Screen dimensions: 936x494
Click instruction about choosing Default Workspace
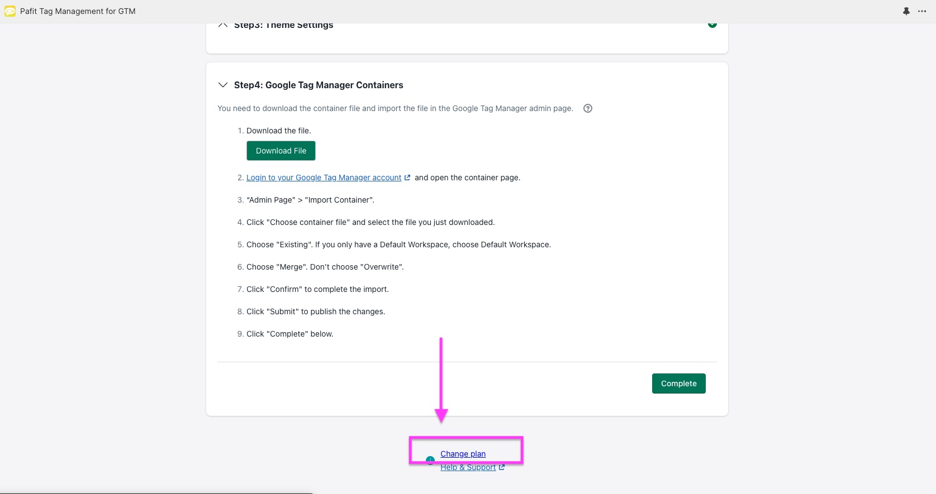point(399,244)
